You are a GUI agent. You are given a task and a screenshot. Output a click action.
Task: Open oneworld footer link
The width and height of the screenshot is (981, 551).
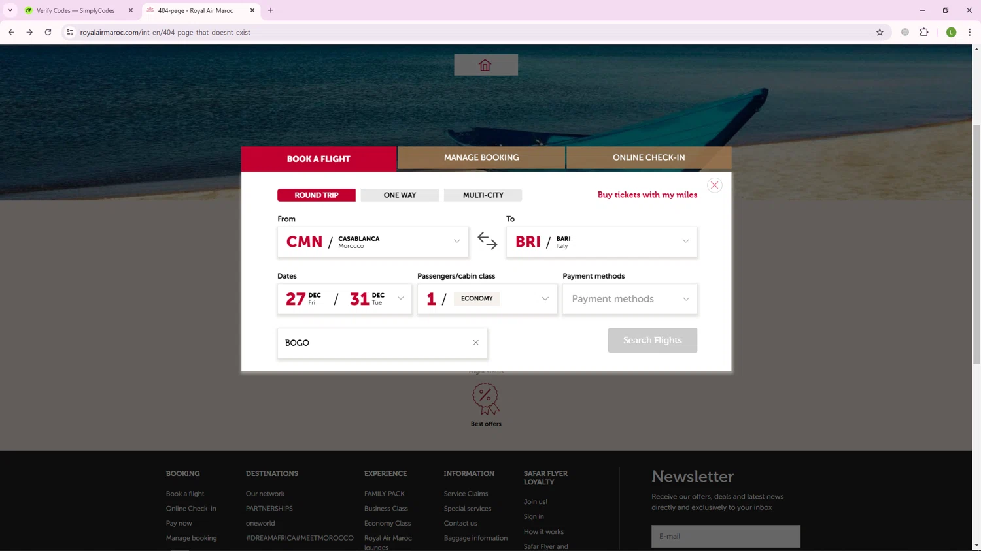tap(260, 523)
